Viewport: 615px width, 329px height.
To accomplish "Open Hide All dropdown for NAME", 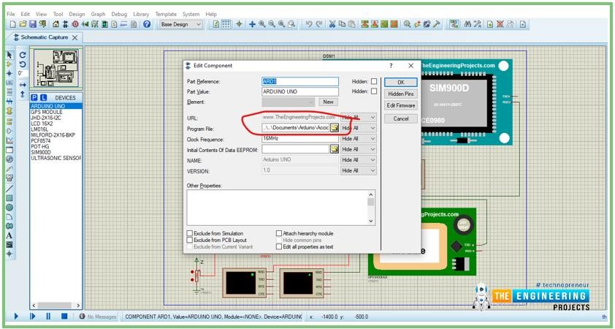I will click(359, 160).
